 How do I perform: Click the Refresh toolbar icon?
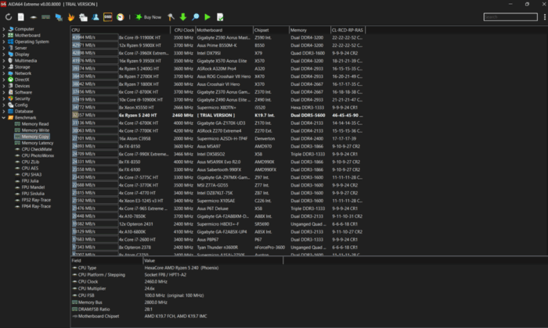point(9,16)
